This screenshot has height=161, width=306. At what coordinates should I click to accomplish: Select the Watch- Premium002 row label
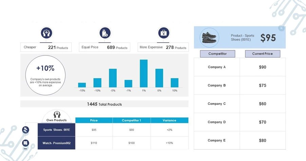(x=56, y=143)
